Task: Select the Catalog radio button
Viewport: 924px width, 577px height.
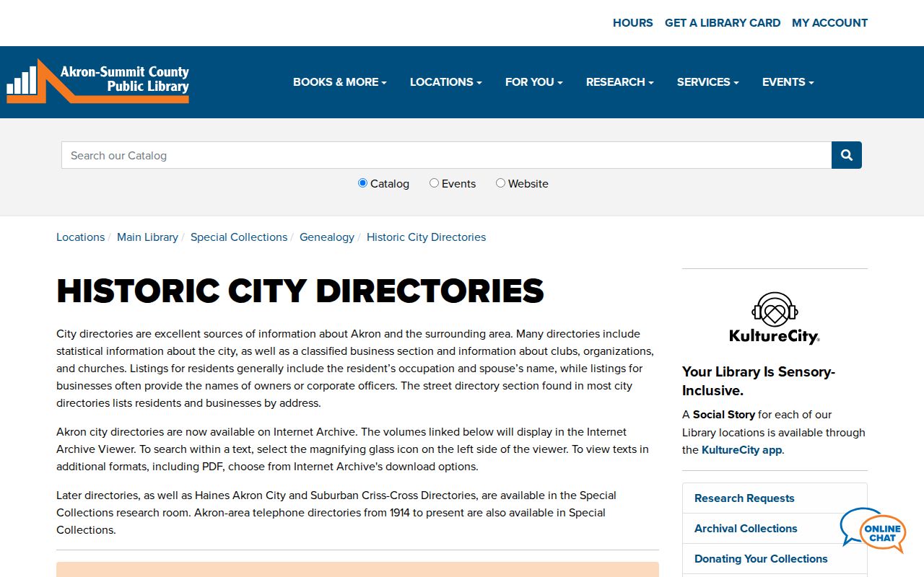Action: click(x=363, y=183)
